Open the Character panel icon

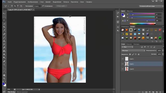(x=118, y=27)
